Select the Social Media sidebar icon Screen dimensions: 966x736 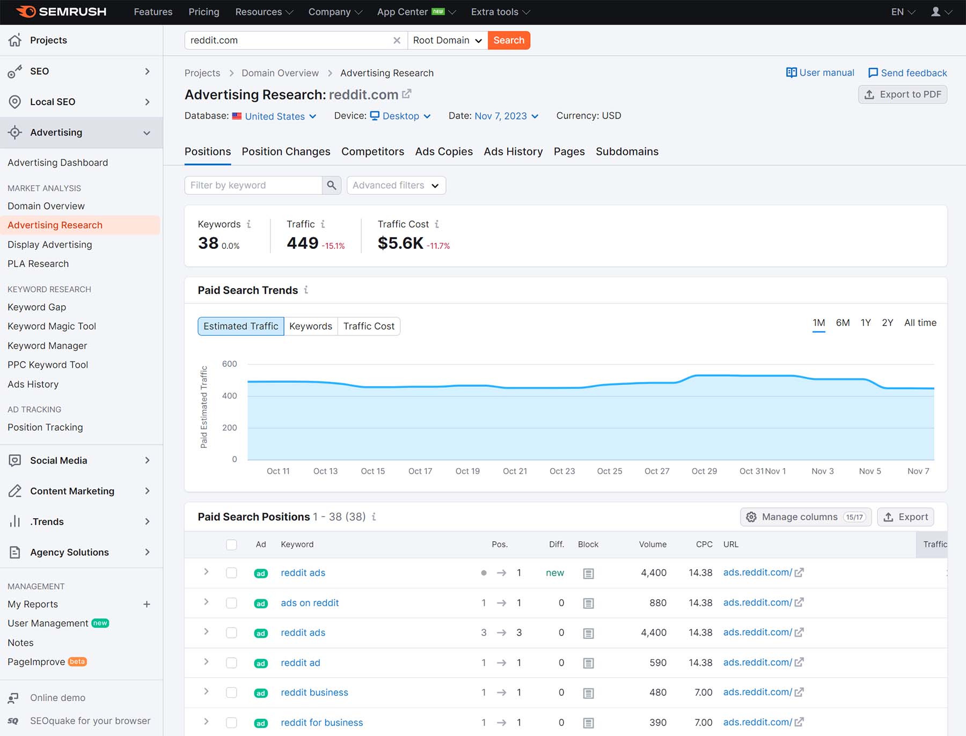click(x=16, y=460)
